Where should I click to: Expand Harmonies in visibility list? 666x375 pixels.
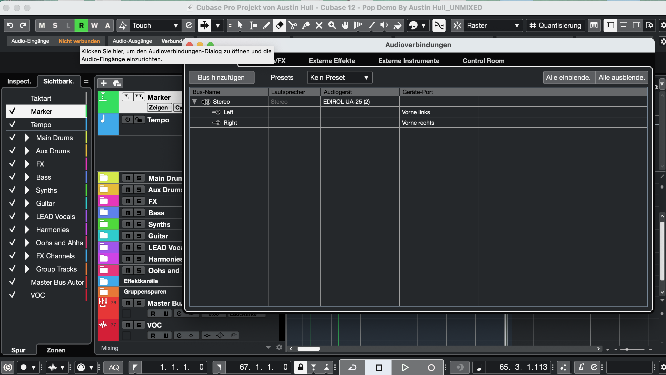pos(27,230)
